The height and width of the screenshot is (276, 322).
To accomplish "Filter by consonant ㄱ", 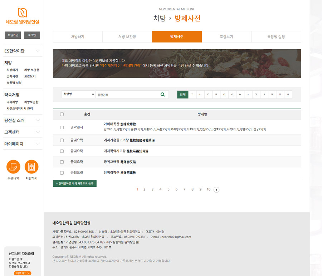I will click(x=192, y=95).
